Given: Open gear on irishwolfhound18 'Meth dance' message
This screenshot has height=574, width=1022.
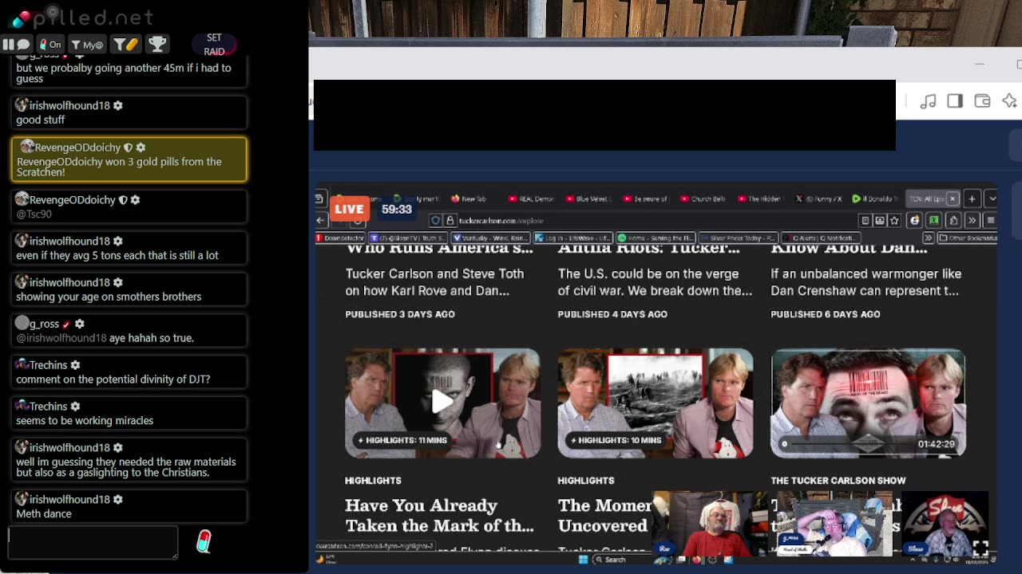Looking at the screenshot, I should pos(118,500).
